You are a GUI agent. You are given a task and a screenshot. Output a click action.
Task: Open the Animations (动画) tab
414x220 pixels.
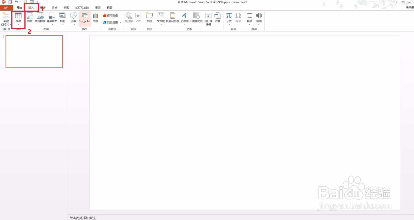(x=66, y=7)
